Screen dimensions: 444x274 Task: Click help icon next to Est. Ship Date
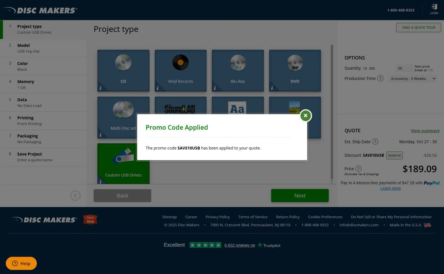point(375,141)
